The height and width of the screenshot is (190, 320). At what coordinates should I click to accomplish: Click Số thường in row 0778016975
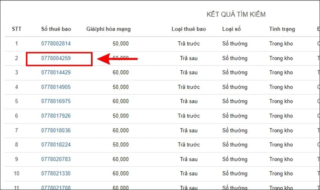pos(235,101)
